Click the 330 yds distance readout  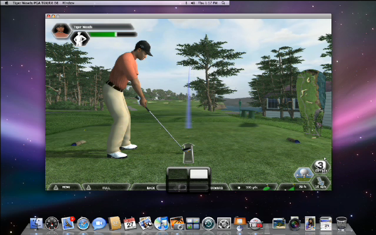tap(251, 187)
